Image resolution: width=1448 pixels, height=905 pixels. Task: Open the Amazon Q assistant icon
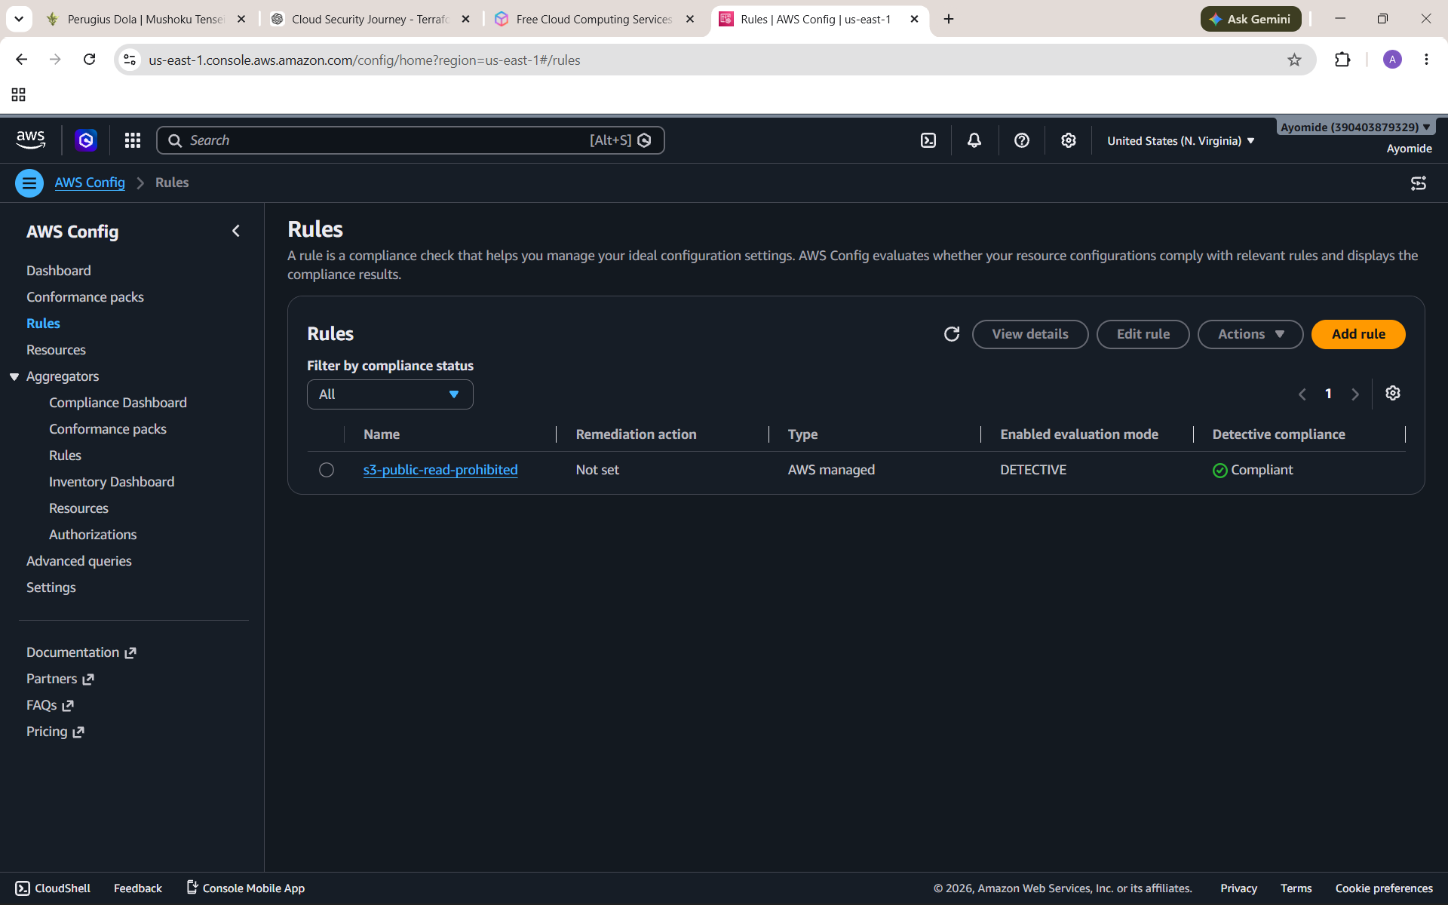[86, 140]
